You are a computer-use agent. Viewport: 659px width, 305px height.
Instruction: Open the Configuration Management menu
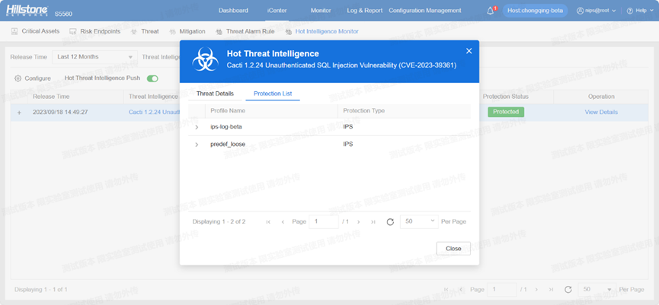point(425,11)
